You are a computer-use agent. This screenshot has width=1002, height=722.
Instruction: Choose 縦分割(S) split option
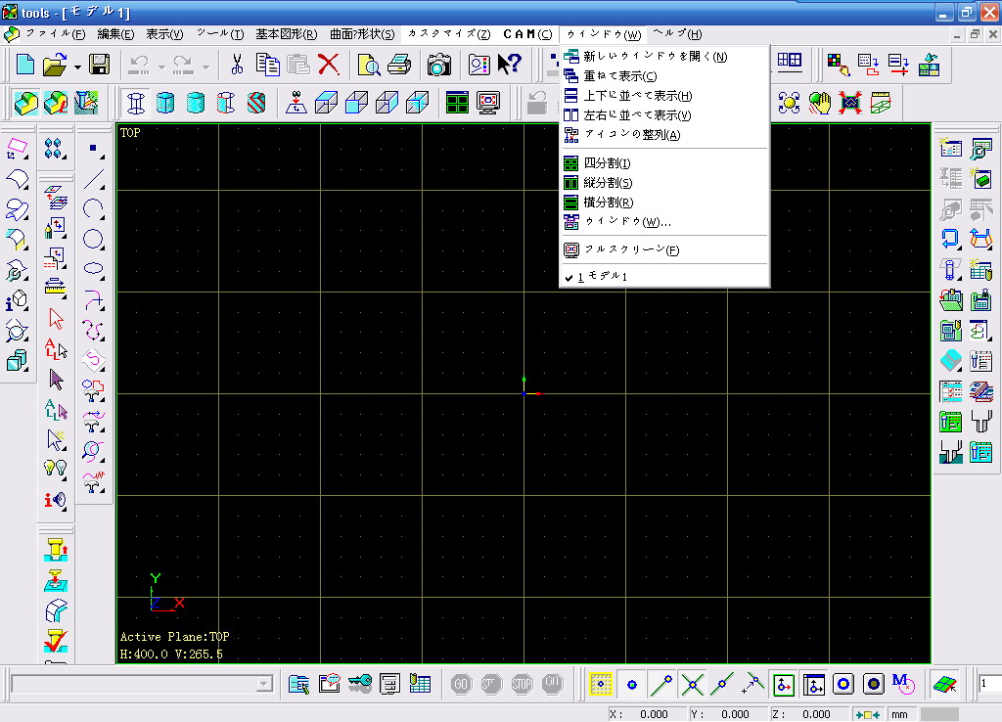[664, 183]
